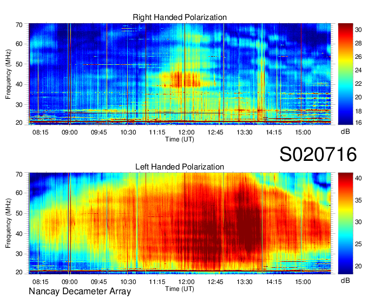Image resolution: width=368 pixels, height=298 pixels.
Task: Click the right-handed spectrogram color bar
Action: [x=345, y=74]
